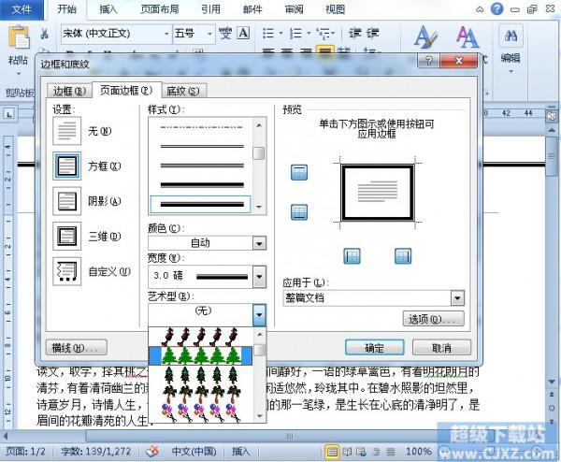This screenshot has width=561, height=462.
Task: Open the font name dropdown 宋体
Action: (x=166, y=34)
